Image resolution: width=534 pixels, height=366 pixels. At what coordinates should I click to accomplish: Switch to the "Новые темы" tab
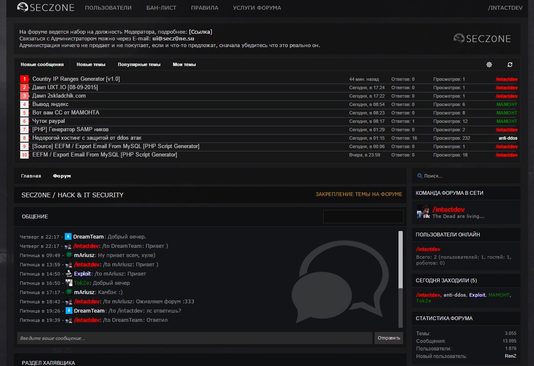tap(91, 64)
